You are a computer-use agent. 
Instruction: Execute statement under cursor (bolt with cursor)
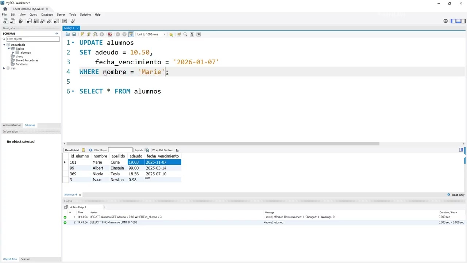[89, 34]
